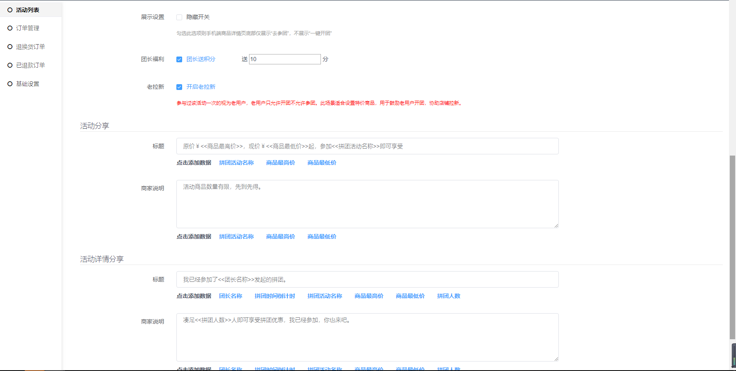736x371 pixels.
Task: Click the 团长送积分 label text
Action: [x=201, y=59]
